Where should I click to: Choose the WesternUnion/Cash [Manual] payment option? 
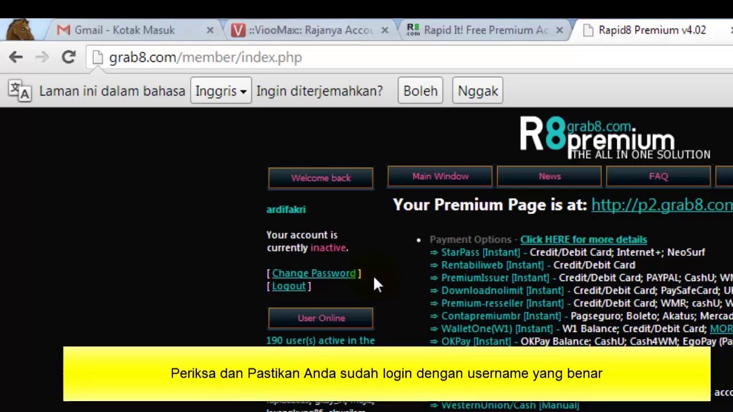[x=510, y=405]
